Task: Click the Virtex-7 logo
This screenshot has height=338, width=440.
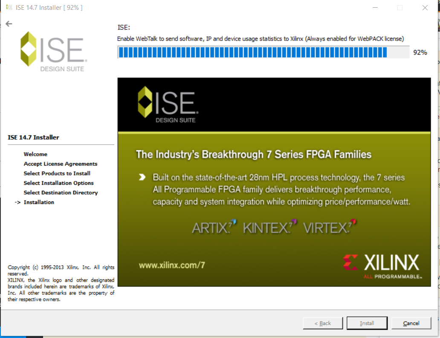Action: tap(330, 227)
